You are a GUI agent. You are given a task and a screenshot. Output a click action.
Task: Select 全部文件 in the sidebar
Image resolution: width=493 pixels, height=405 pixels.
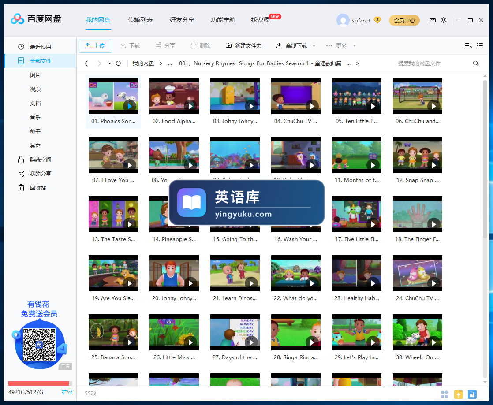coord(40,61)
